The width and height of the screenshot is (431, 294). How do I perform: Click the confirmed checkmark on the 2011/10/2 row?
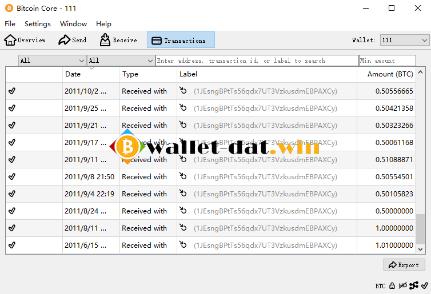[x=12, y=91]
